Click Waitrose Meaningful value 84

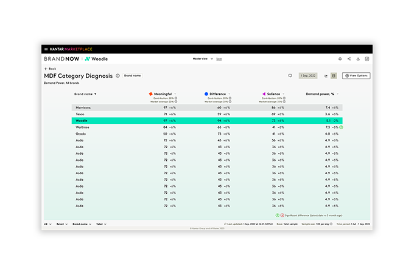[165, 127]
